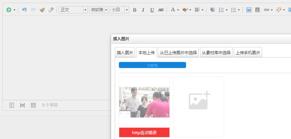Image resolution: width=291 pixels, height=139 pixels.
Task: Open the dropdown arrow beside green plus
Action: click(15, 10)
